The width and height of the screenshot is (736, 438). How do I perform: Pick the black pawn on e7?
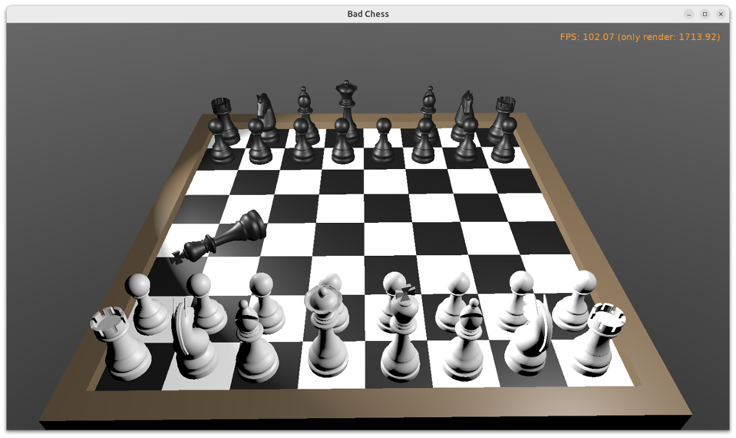tap(384, 140)
